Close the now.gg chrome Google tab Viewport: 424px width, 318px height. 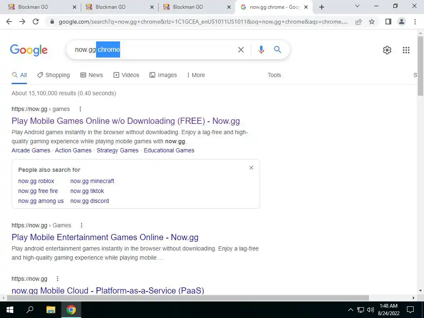[x=306, y=7]
